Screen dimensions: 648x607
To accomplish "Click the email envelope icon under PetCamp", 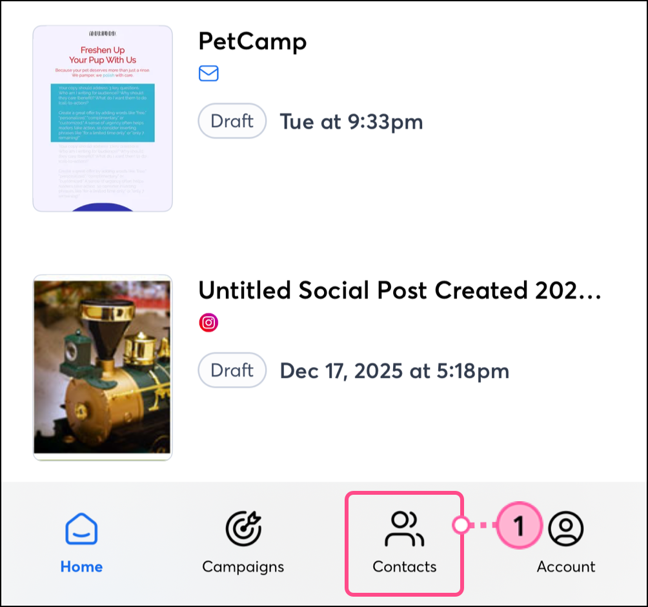I will click(208, 74).
